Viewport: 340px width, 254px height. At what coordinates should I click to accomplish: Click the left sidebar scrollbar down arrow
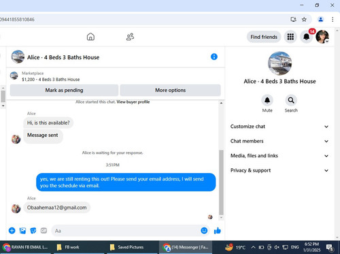3,106
